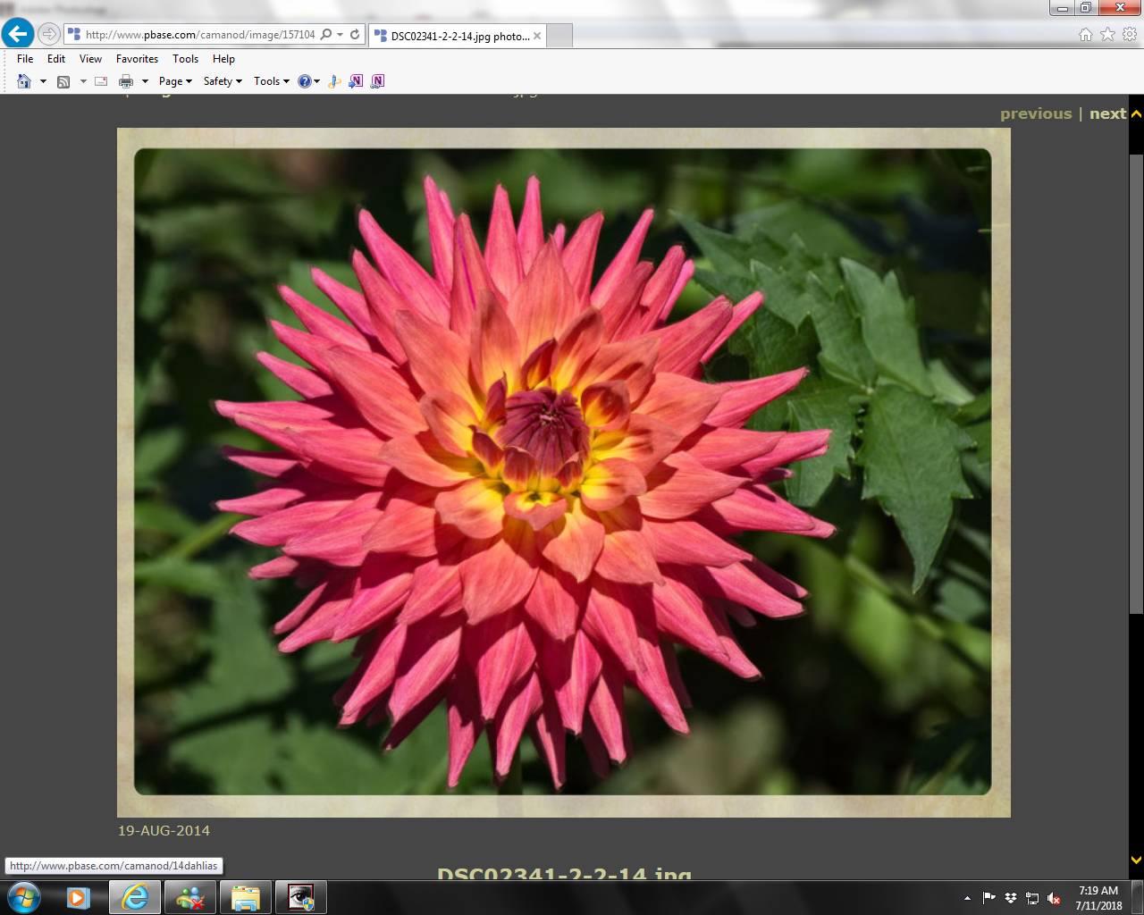Image resolution: width=1144 pixels, height=915 pixels.
Task: Open a new blank tab
Action: tap(559, 36)
